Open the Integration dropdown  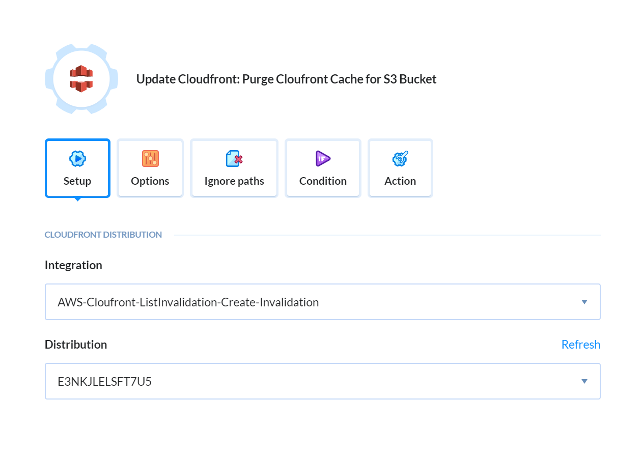coord(323,302)
